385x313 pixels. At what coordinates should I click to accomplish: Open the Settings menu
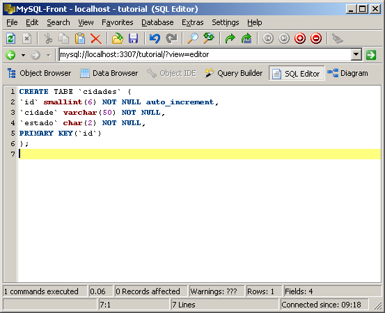225,22
